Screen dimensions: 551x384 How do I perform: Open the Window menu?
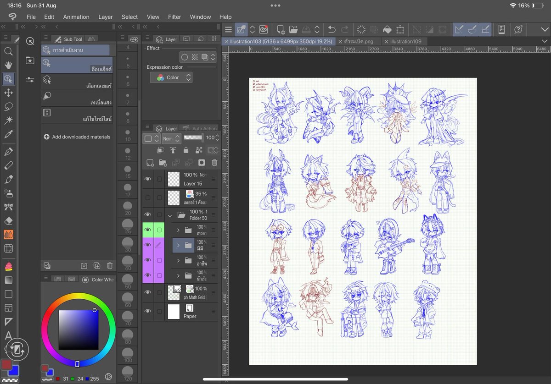[x=200, y=17]
